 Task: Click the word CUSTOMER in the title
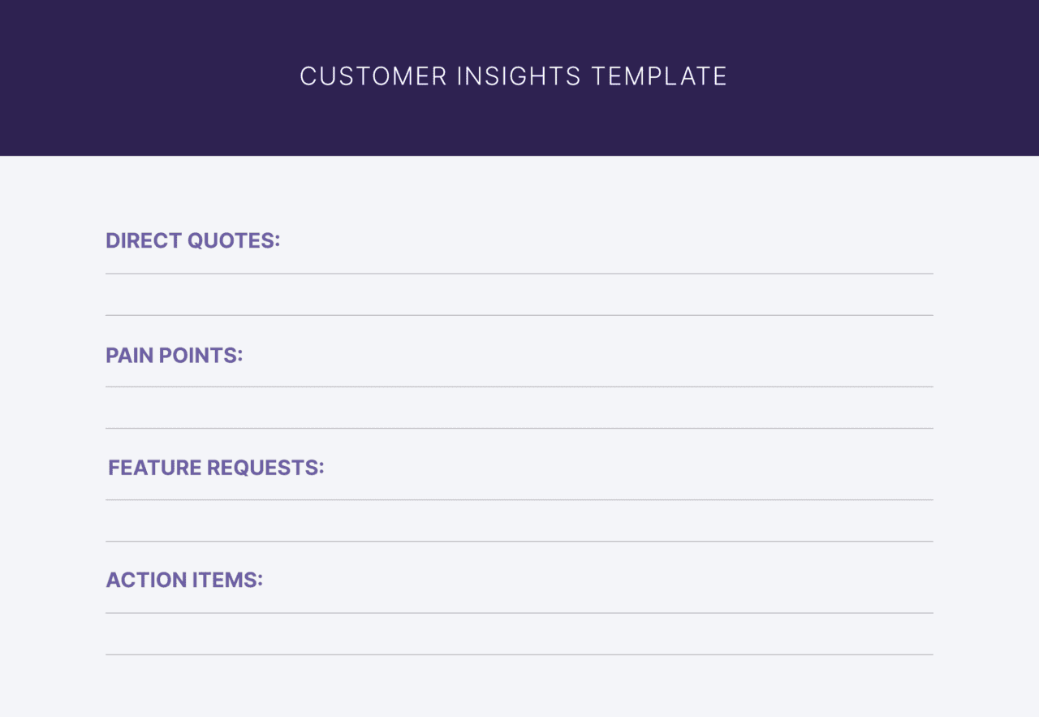pyautogui.click(x=373, y=76)
